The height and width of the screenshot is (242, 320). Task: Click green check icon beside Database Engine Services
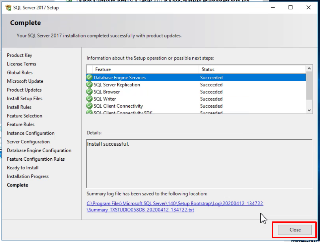pyautogui.click(x=90, y=77)
